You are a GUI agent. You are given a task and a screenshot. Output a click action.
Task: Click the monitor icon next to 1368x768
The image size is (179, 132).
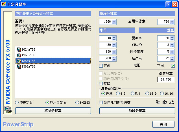(x=19, y=66)
